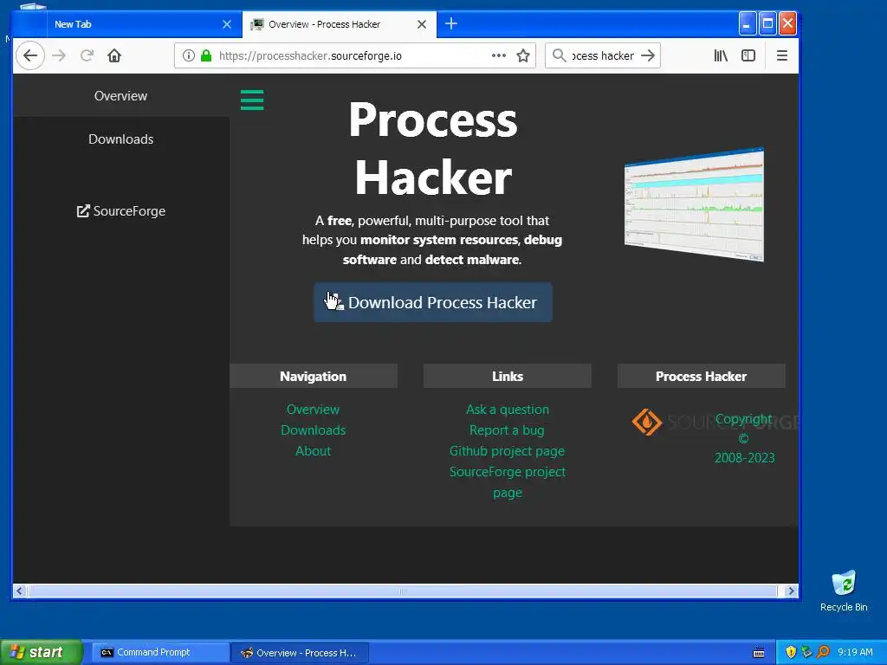Open the Firefox home page icon
Image resolution: width=887 pixels, height=665 pixels.
click(114, 55)
